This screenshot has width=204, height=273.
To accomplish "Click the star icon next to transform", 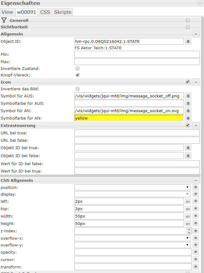I will click(196, 267).
